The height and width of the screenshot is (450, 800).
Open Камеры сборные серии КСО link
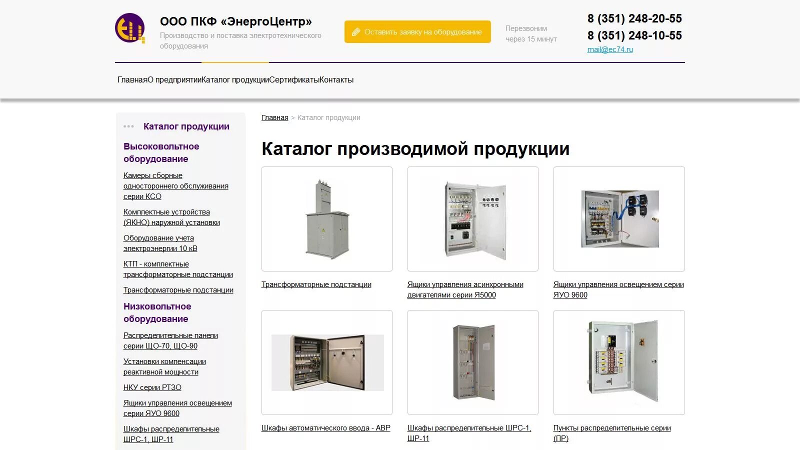[176, 186]
